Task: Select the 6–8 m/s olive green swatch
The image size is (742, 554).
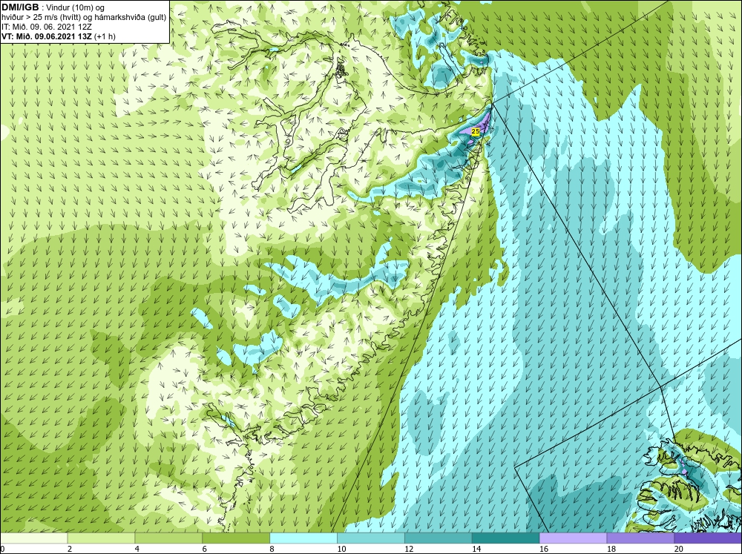Action: point(236,538)
